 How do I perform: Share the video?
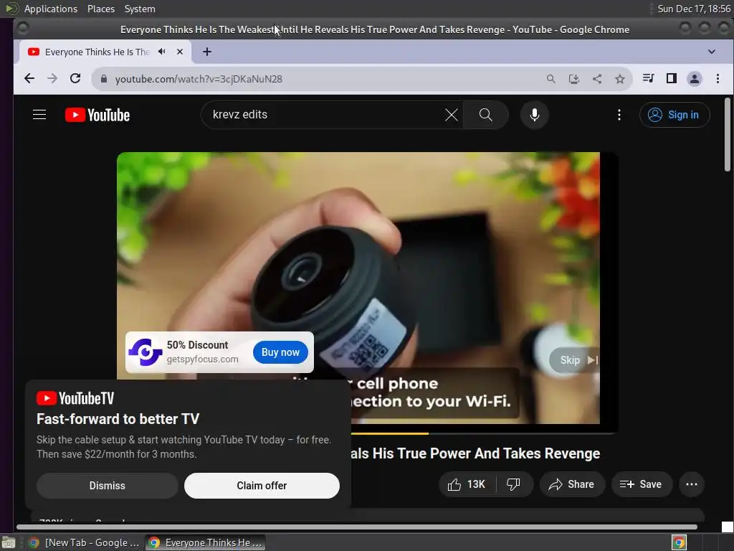pyautogui.click(x=571, y=484)
